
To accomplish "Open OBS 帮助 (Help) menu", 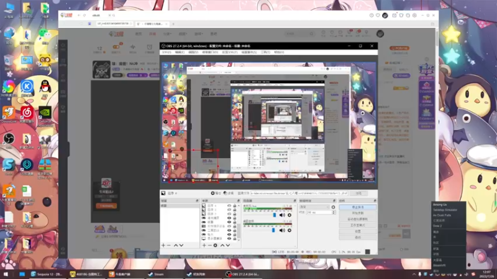I will click(279, 52).
